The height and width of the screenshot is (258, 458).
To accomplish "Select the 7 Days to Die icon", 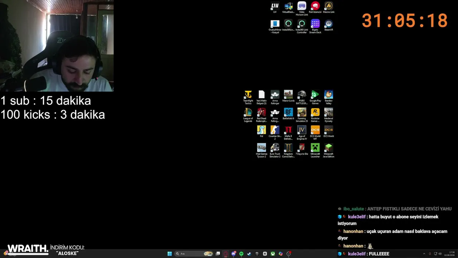I will (302, 149).
